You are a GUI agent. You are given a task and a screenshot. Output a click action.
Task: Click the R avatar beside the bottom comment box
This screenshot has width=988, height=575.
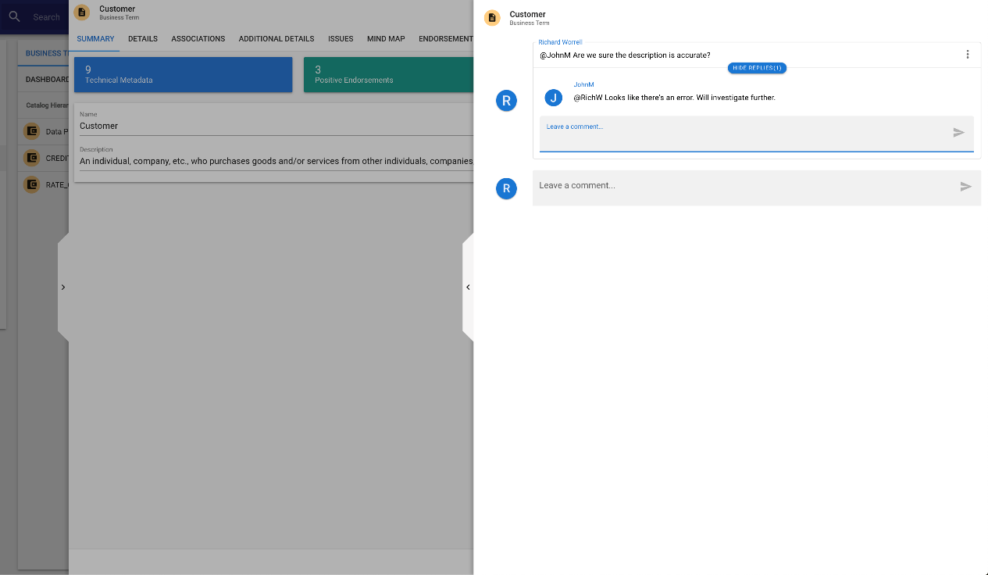pyautogui.click(x=507, y=188)
